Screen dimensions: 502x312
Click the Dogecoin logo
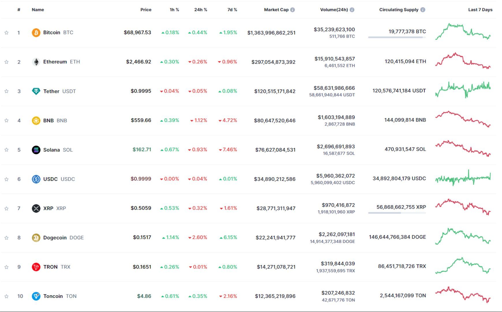click(35, 237)
